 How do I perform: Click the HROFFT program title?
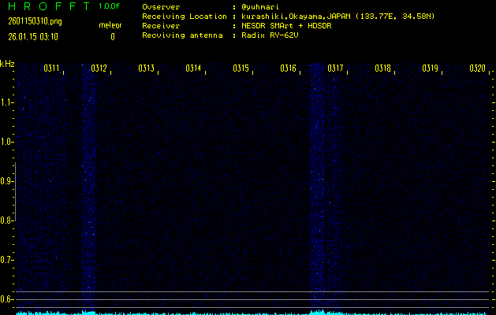coord(50,6)
